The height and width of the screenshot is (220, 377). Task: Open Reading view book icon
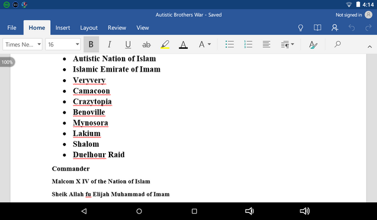pos(318,28)
